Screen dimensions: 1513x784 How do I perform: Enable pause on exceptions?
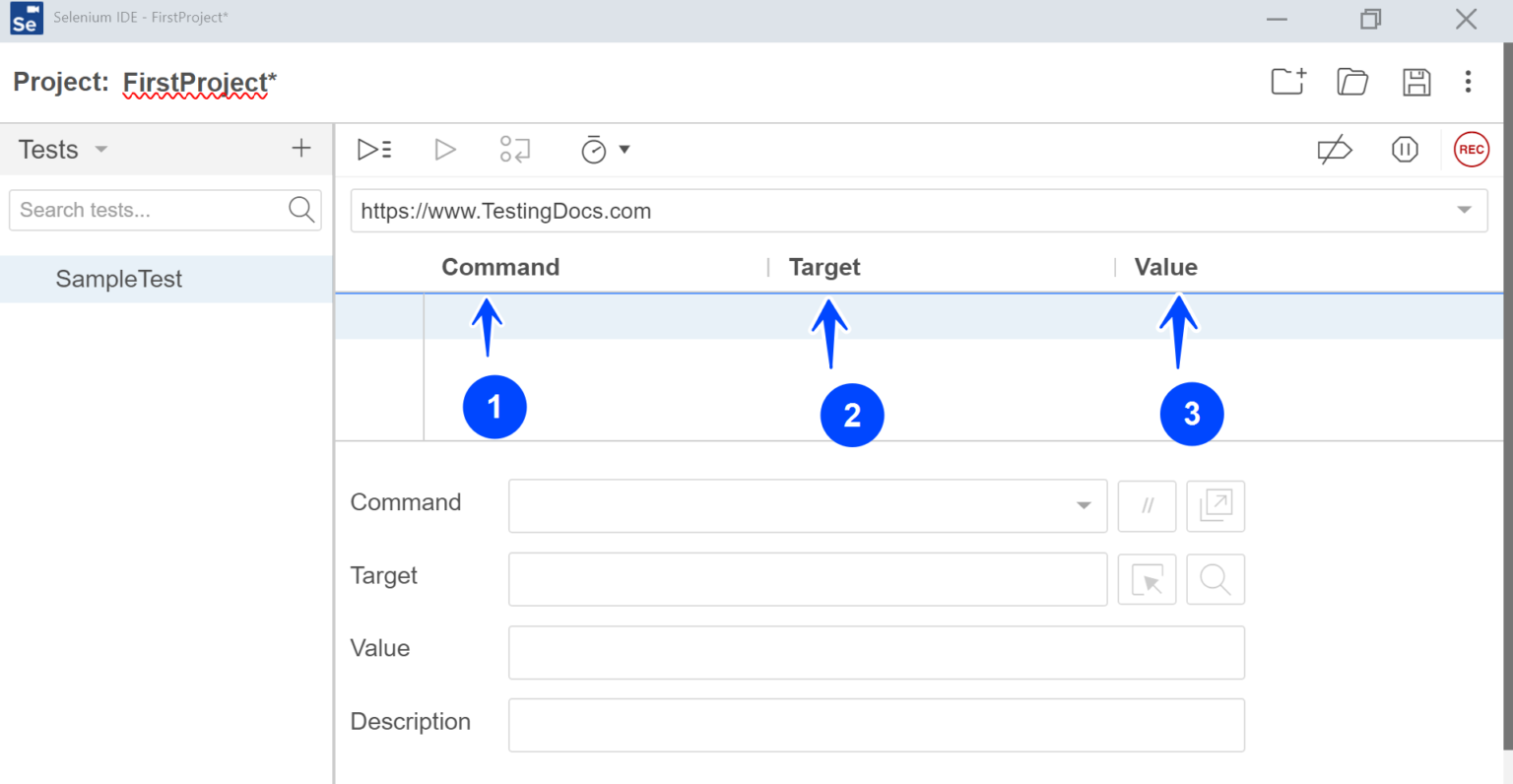click(x=1405, y=150)
